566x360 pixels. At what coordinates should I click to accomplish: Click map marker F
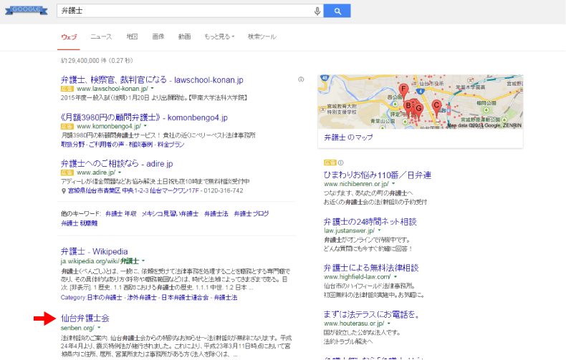point(403,89)
